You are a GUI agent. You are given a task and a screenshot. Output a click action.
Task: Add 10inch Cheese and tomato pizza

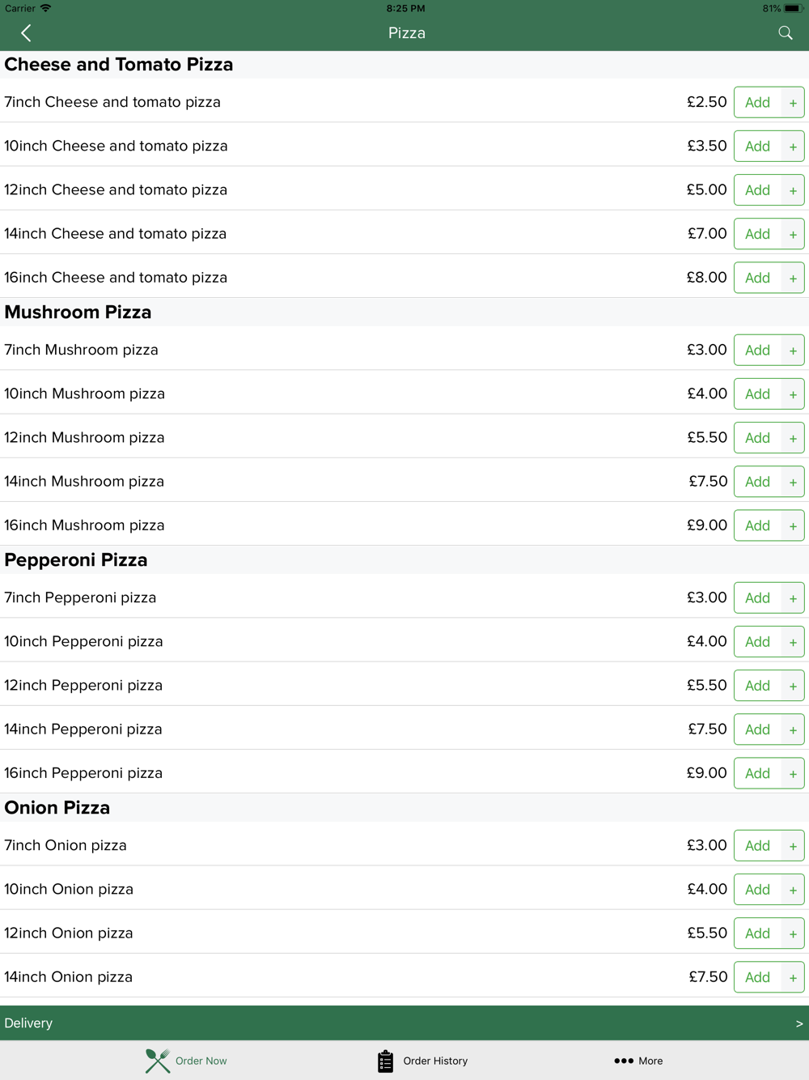(758, 147)
